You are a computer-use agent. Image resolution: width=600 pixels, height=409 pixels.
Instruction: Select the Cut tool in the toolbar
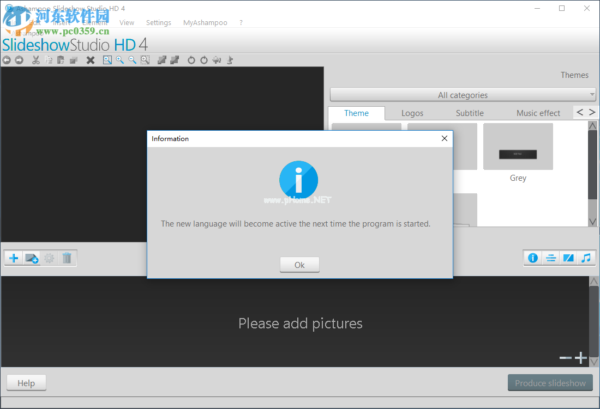36,60
